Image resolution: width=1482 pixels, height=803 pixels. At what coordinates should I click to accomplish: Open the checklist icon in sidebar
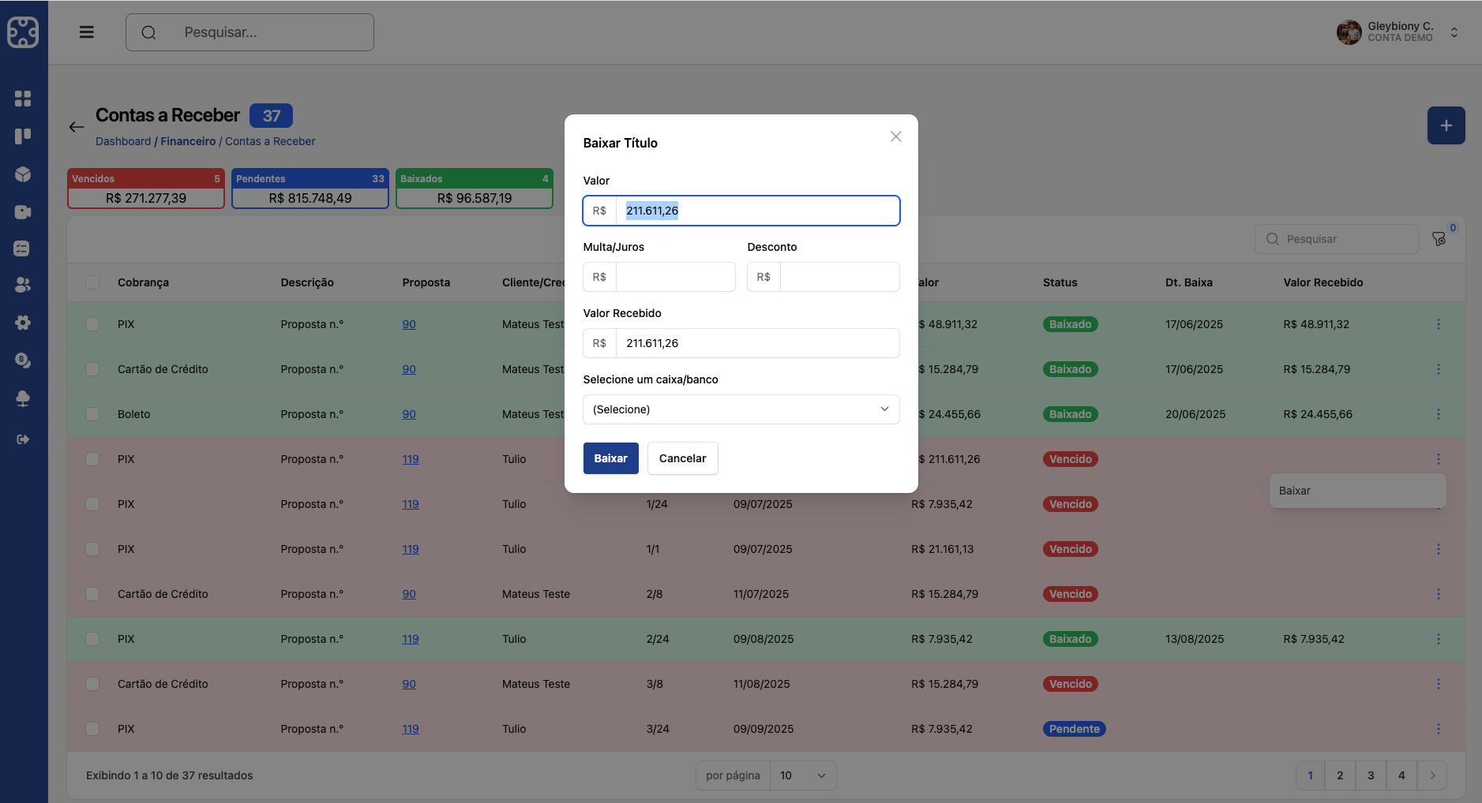[x=23, y=248]
